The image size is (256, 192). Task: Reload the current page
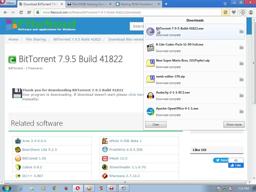coord(21,12)
